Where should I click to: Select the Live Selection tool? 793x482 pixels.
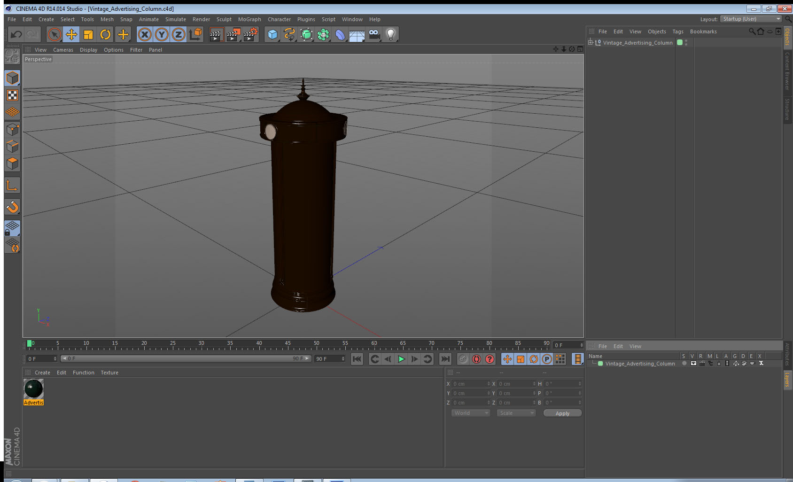click(54, 34)
